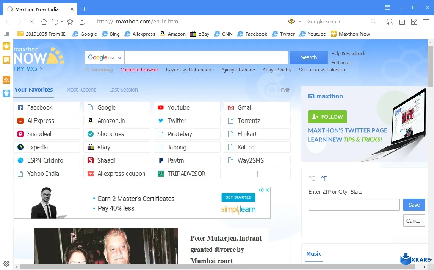
Task: Open the extensions grid icon in toolbar
Action: [x=414, y=22]
